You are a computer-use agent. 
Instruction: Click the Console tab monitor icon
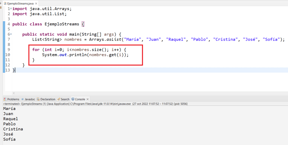73,99
